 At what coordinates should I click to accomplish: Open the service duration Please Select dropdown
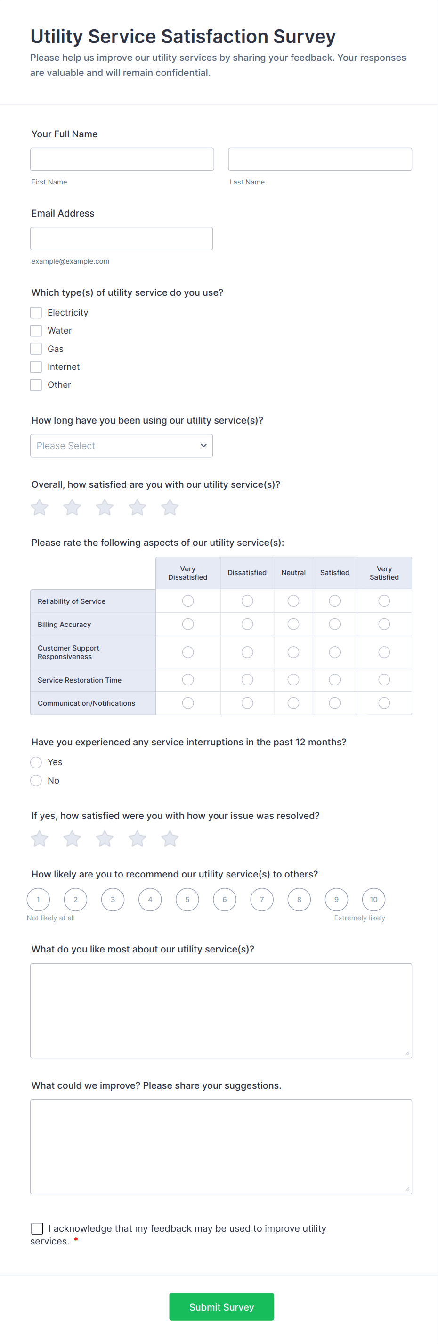(x=122, y=446)
